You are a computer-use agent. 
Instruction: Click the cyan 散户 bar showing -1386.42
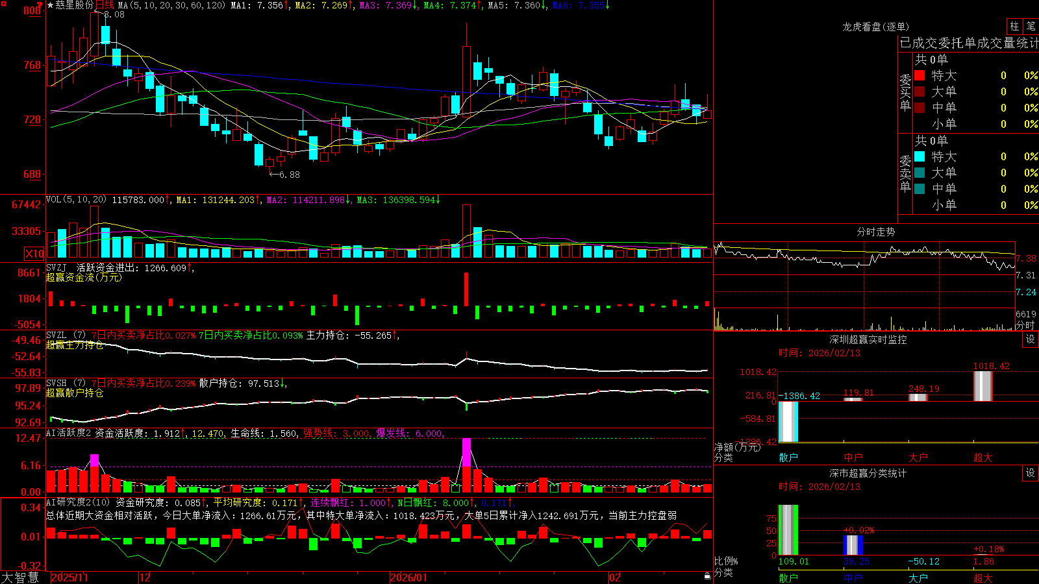(788, 422)
